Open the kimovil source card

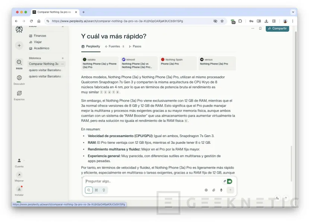139,63
